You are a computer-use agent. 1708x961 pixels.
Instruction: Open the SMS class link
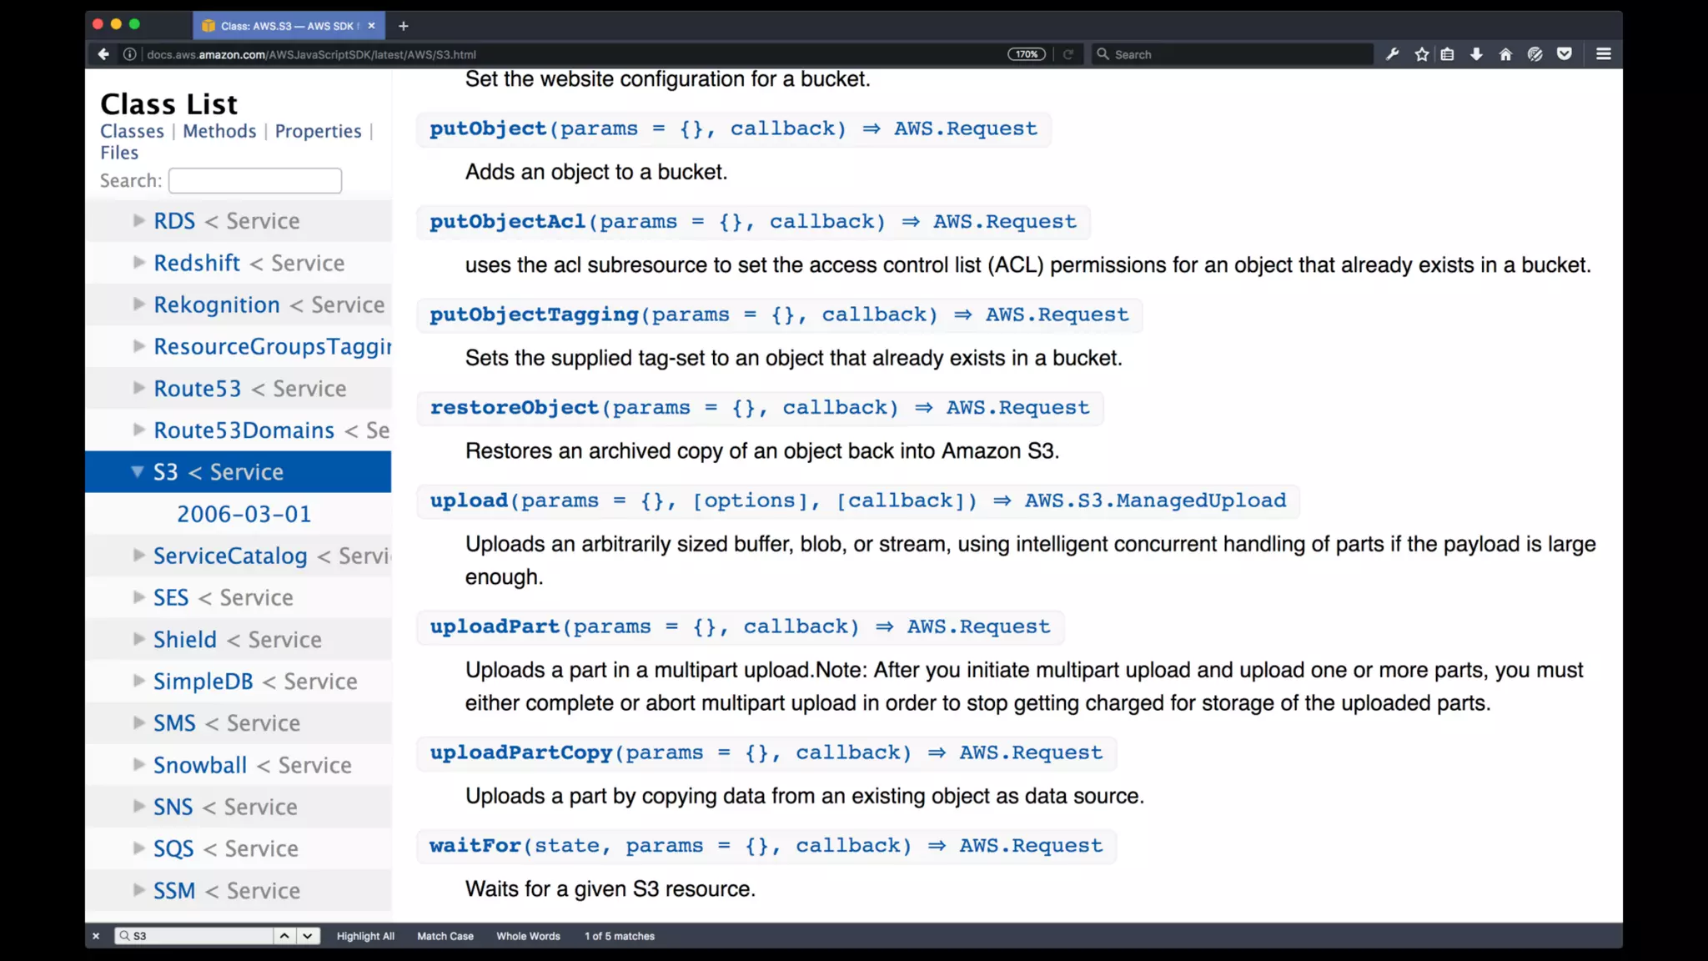click(x=174, y=723)
